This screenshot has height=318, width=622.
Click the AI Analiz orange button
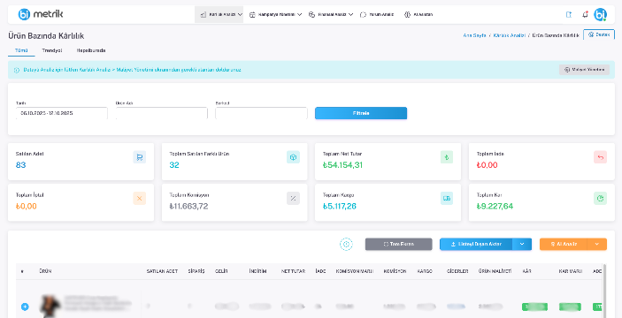(564, 245)
